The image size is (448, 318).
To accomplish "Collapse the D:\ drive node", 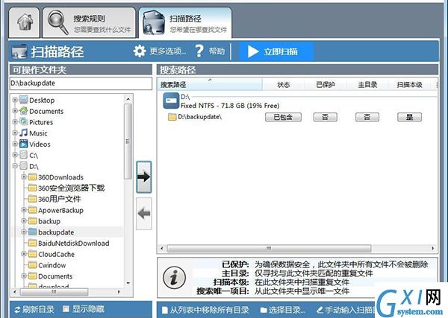I will [x=15, y=166].
